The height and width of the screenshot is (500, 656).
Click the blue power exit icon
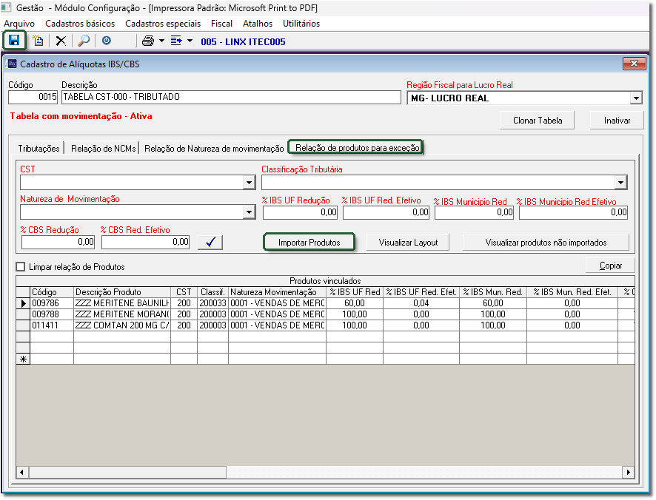107,41
